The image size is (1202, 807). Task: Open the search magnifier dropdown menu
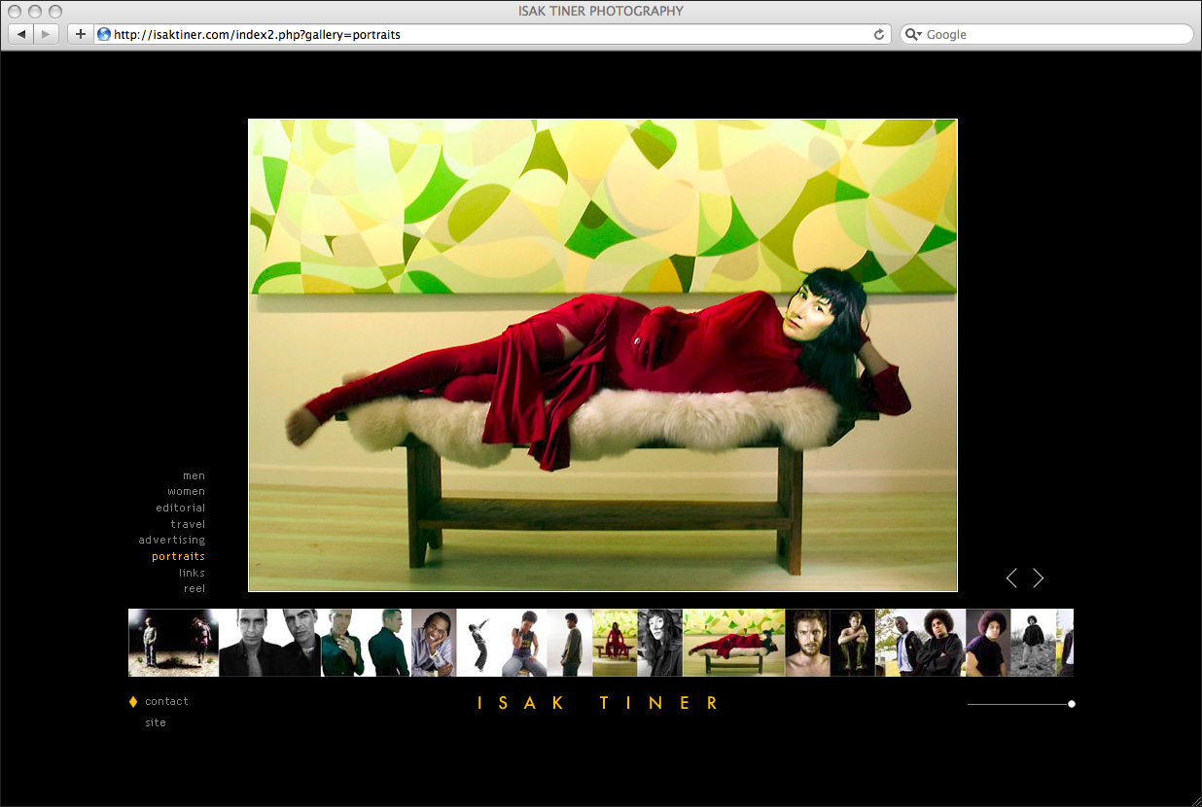[x=913, y=34]
